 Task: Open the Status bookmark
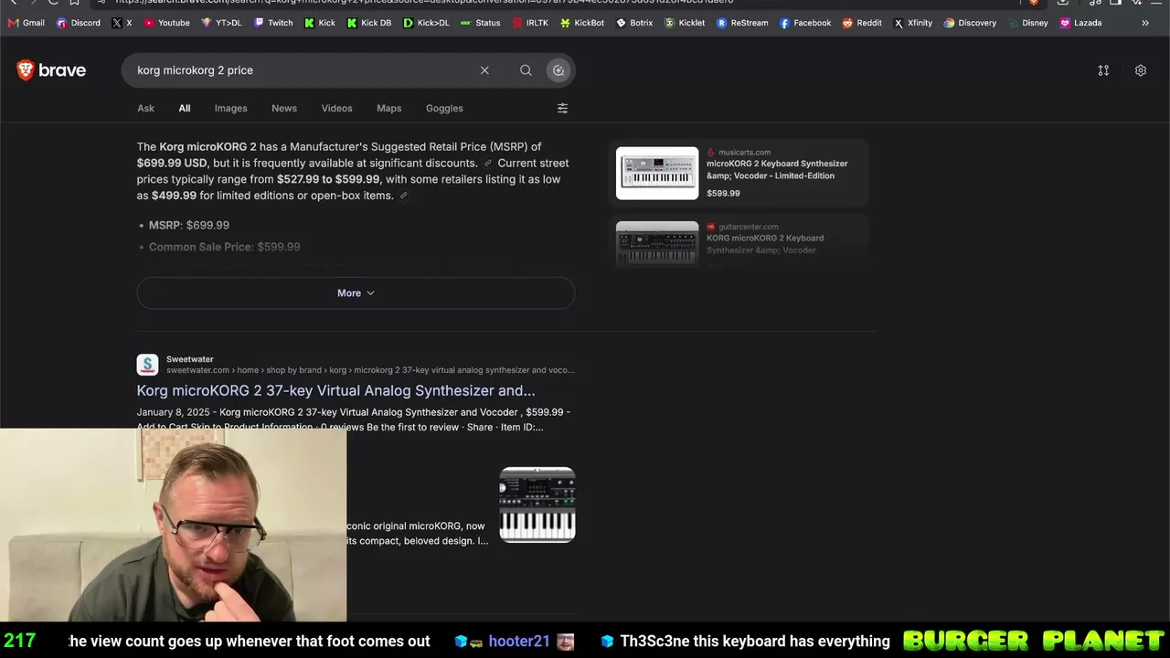(480, 23)
